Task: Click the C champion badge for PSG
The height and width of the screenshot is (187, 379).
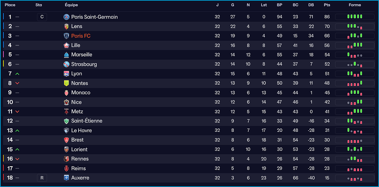Action: (42, 17)
